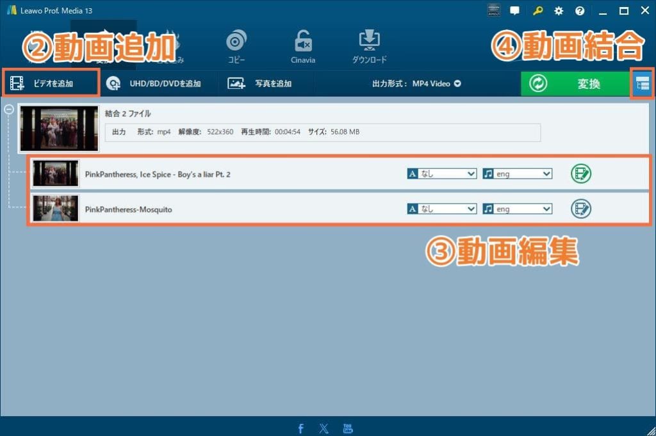Click 写真を追加 to add photos
Viewport: 656px width, 436px height.
(260, 83)
